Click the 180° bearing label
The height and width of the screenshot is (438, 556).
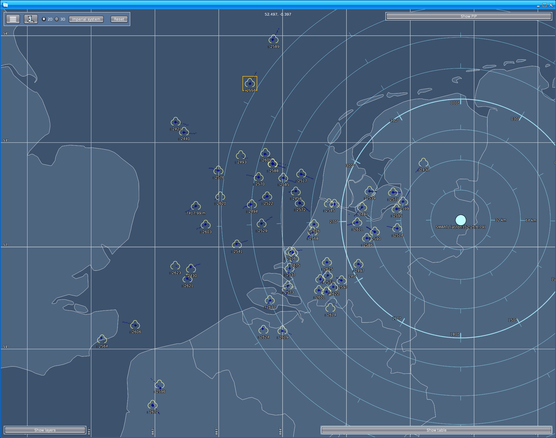click(454, 334)
